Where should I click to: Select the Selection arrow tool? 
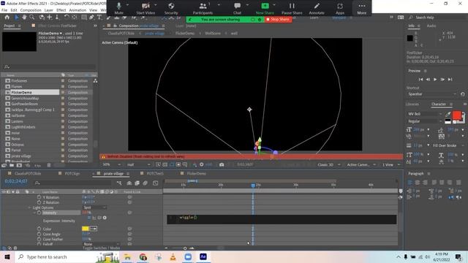pos(16,18)
